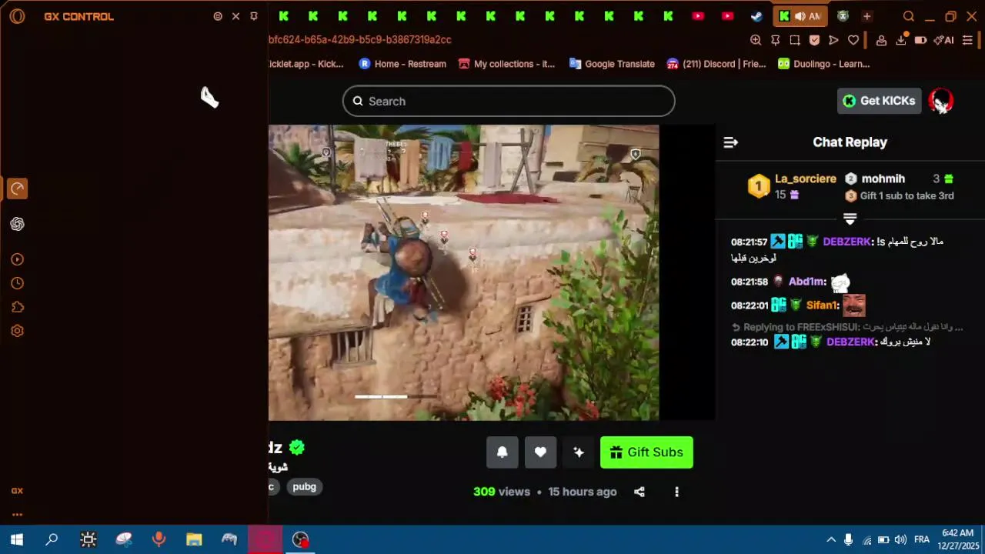Click Sifan1 username in chat

click(x=823, y=305)
